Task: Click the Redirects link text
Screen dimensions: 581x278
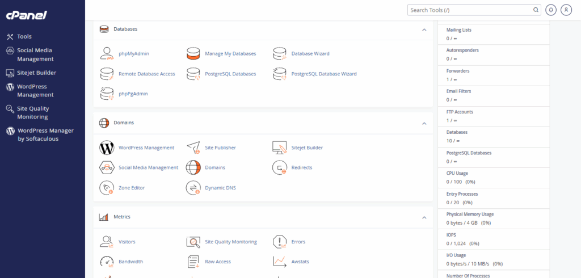Action: point(302,167)
